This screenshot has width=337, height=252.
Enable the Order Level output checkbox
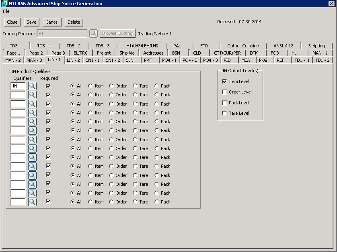click(x=224, y=92)
